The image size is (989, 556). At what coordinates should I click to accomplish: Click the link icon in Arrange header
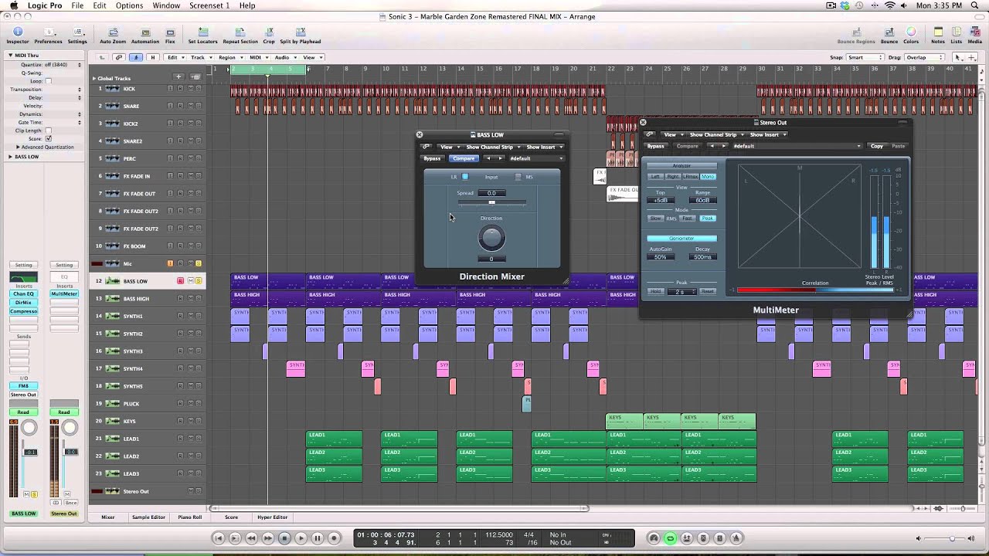tap(118, 57)
